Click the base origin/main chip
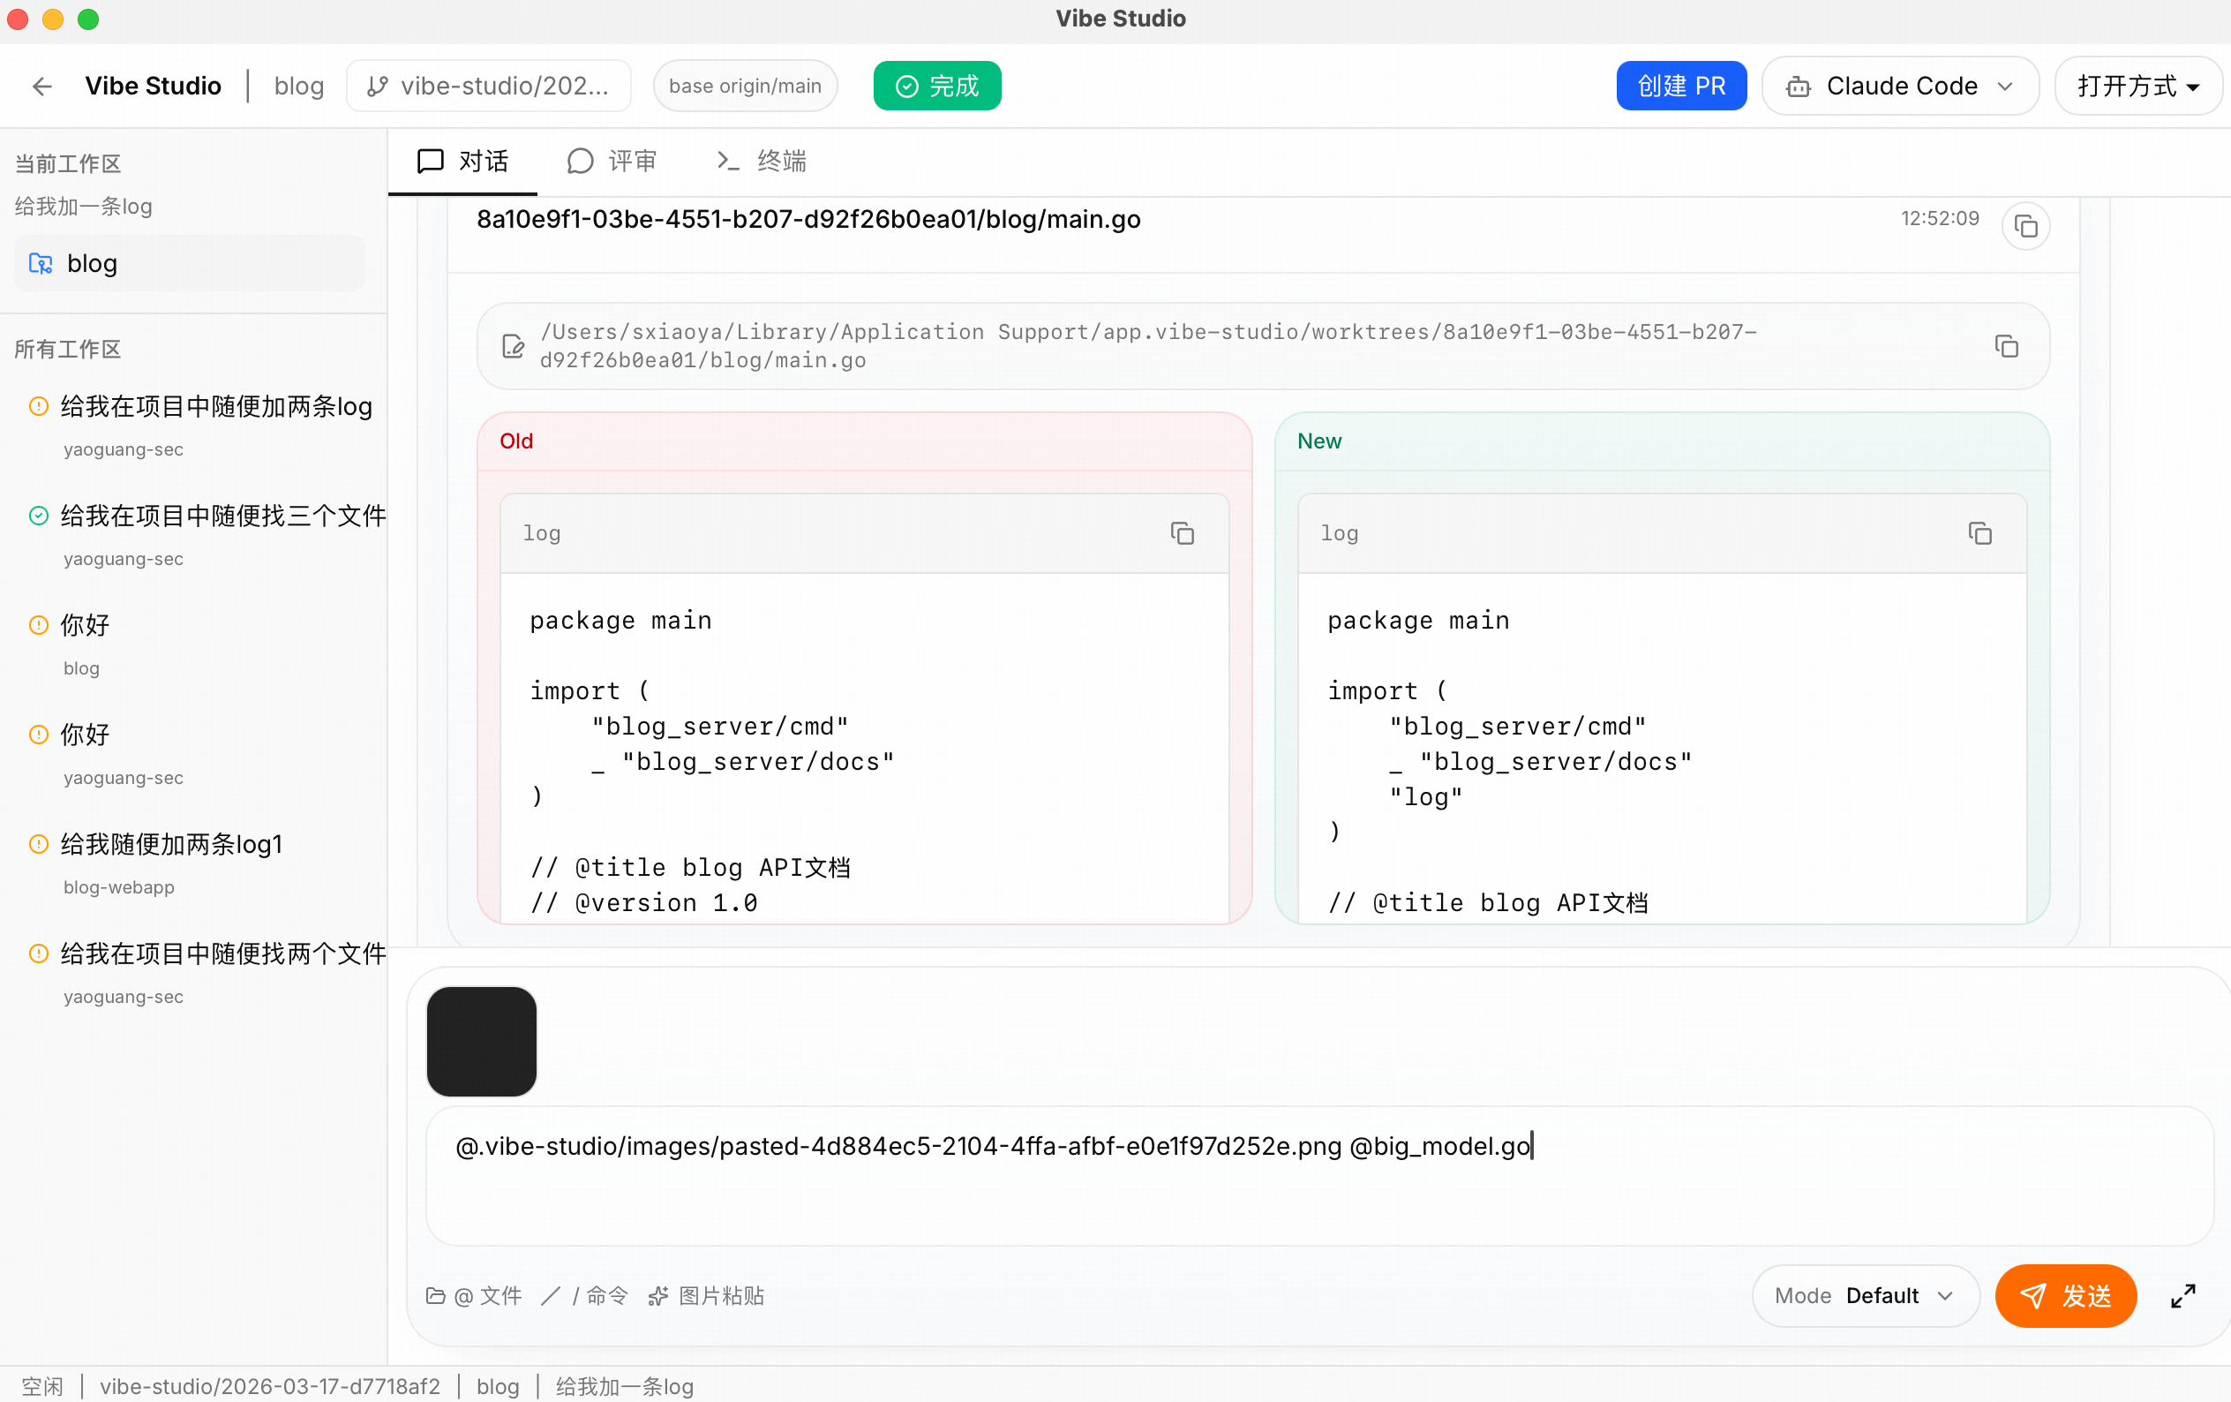This screenshot has height=1402, width=2231. click(745, 87)
